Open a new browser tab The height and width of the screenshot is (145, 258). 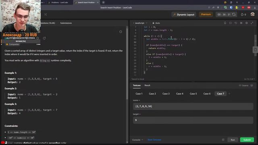103,2
